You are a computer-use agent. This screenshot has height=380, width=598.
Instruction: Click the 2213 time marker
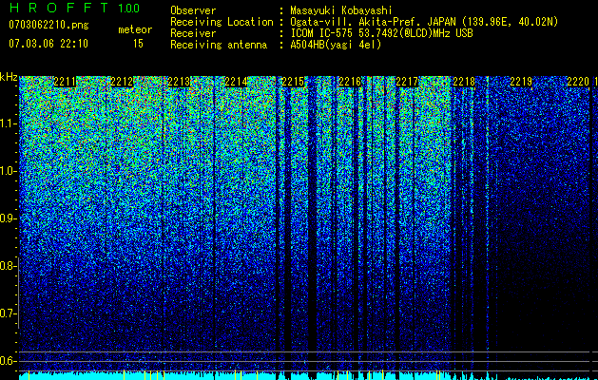pyautogui.click(x=179, y=82)
